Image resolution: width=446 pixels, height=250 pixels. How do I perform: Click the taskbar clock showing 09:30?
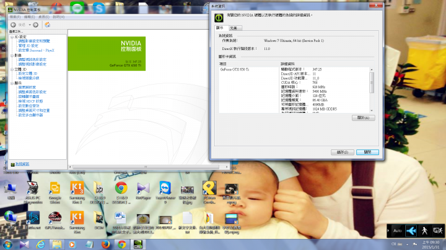click(431, 244)
